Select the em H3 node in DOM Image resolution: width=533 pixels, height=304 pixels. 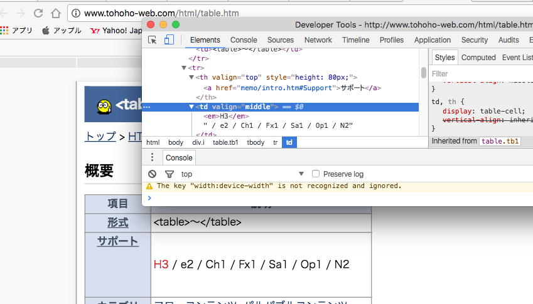click(226, 117)
